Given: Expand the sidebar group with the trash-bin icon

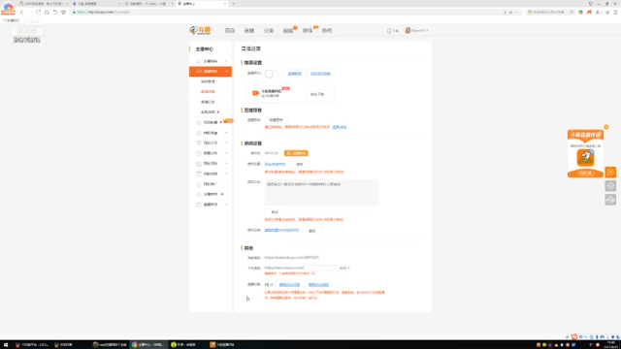Looking at the screenshot, I should click(226, 143).
